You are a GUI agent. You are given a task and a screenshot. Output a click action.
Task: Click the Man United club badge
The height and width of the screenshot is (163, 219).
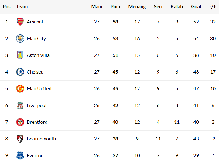click(x=20, y=89)
